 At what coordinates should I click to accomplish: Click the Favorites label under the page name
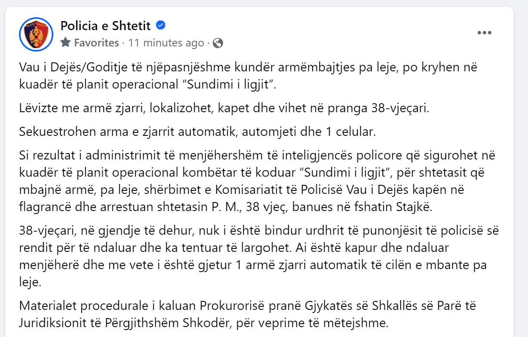96,43
